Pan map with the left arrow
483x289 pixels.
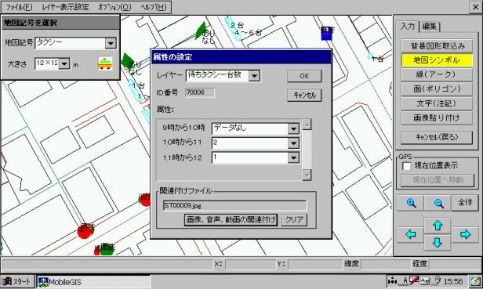411,234
